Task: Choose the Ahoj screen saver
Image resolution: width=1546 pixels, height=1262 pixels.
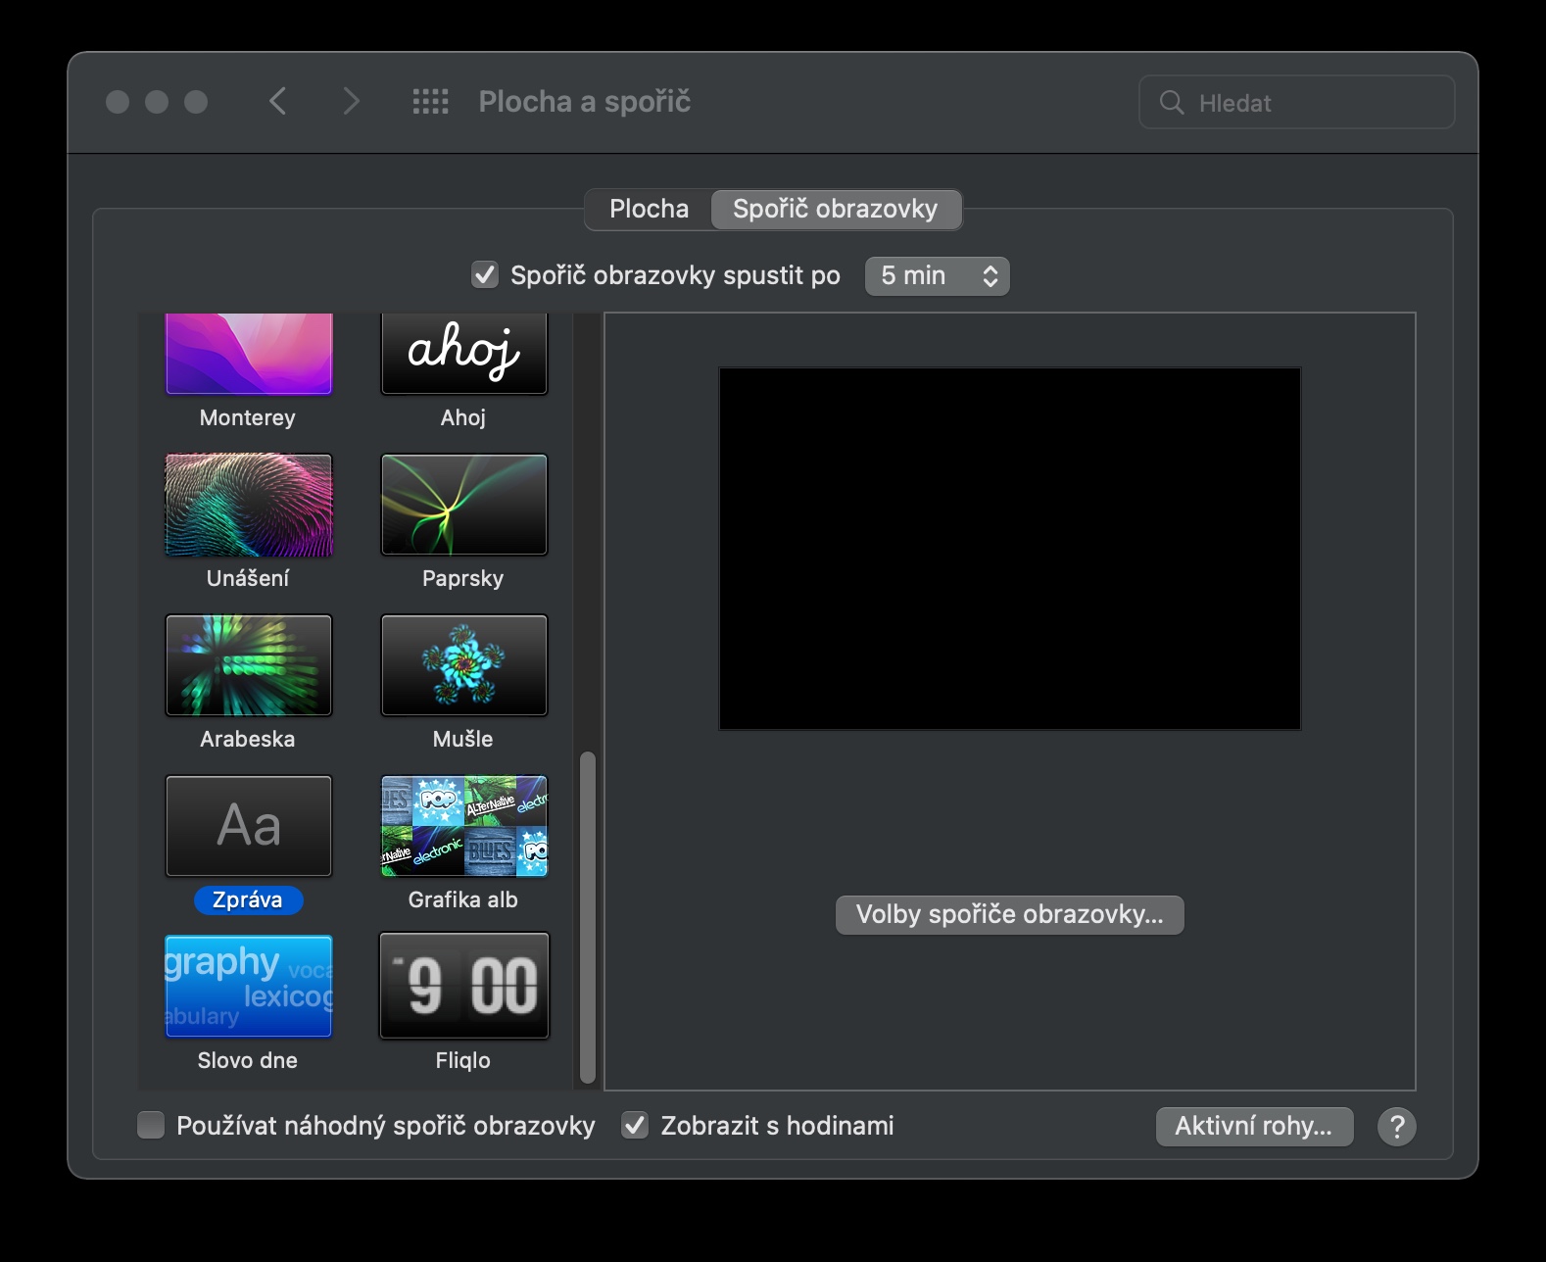Action: pos(463,355)
